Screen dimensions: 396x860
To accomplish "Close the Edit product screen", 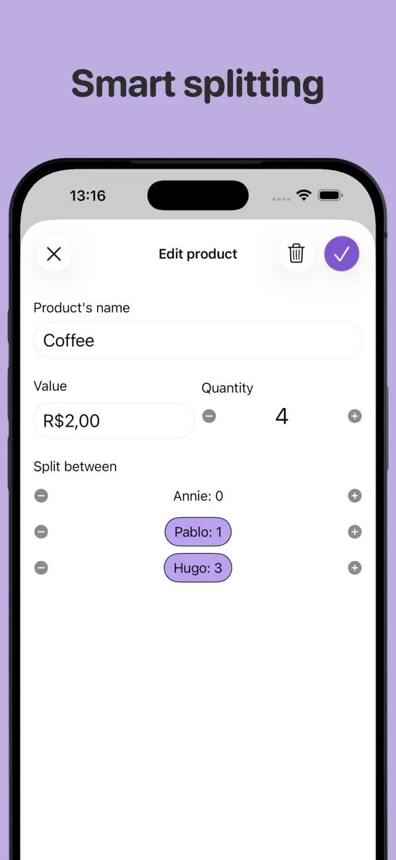I will pyautogui.click(x=54, y=253).
